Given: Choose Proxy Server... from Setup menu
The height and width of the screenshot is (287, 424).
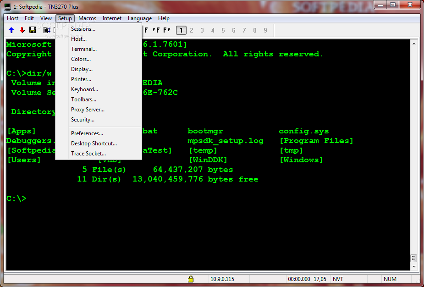Looking at the screenshot, I should [99, 110].
